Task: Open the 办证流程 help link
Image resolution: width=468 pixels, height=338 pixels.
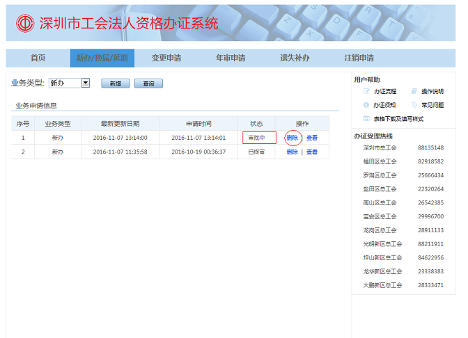Action: [x=385, y=91]
